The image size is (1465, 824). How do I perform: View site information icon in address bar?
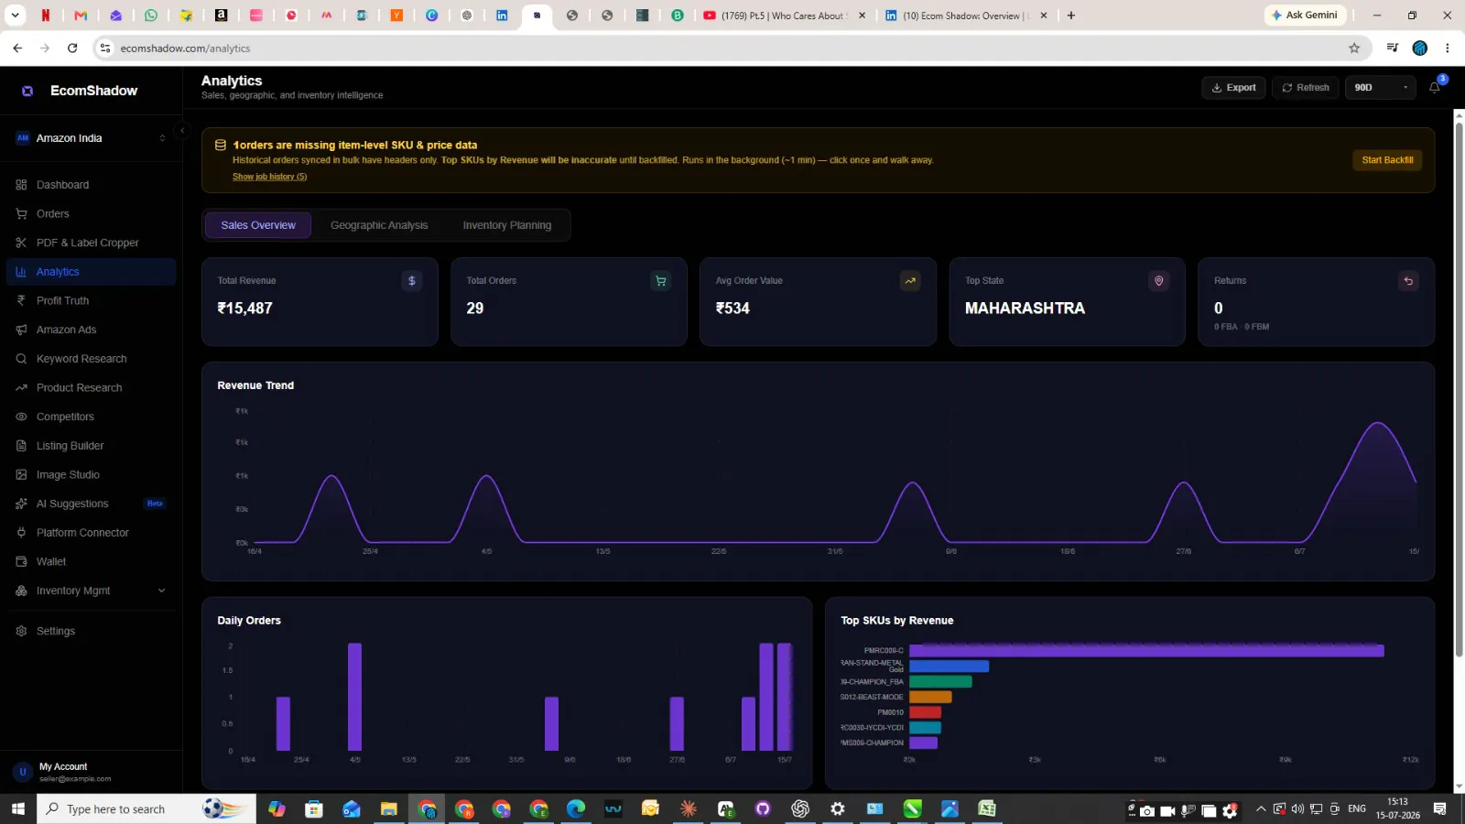[105, 49]
